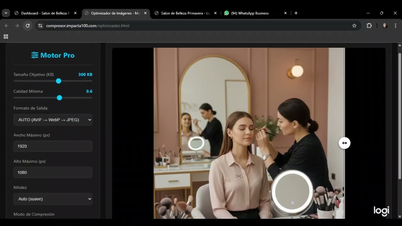Screen dimensions: 402x226
Task: Click the page vertical scrollbar
Action: [399, 116]
